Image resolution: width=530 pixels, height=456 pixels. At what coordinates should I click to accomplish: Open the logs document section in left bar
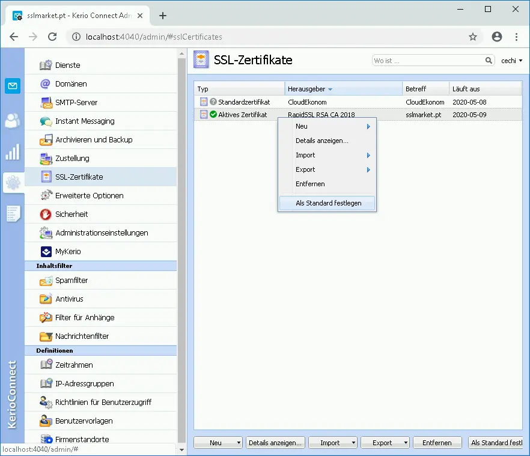(x=13, y=214)
